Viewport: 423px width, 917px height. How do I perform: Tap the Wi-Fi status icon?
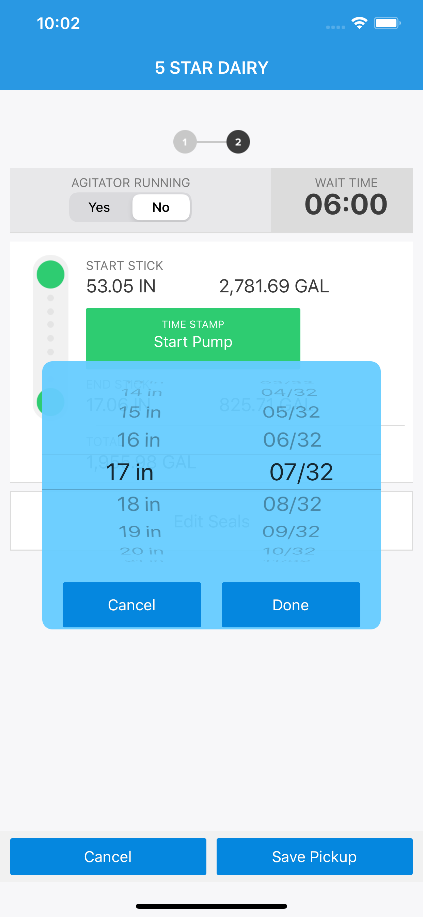pyautogui.click(x=359, y=23)
